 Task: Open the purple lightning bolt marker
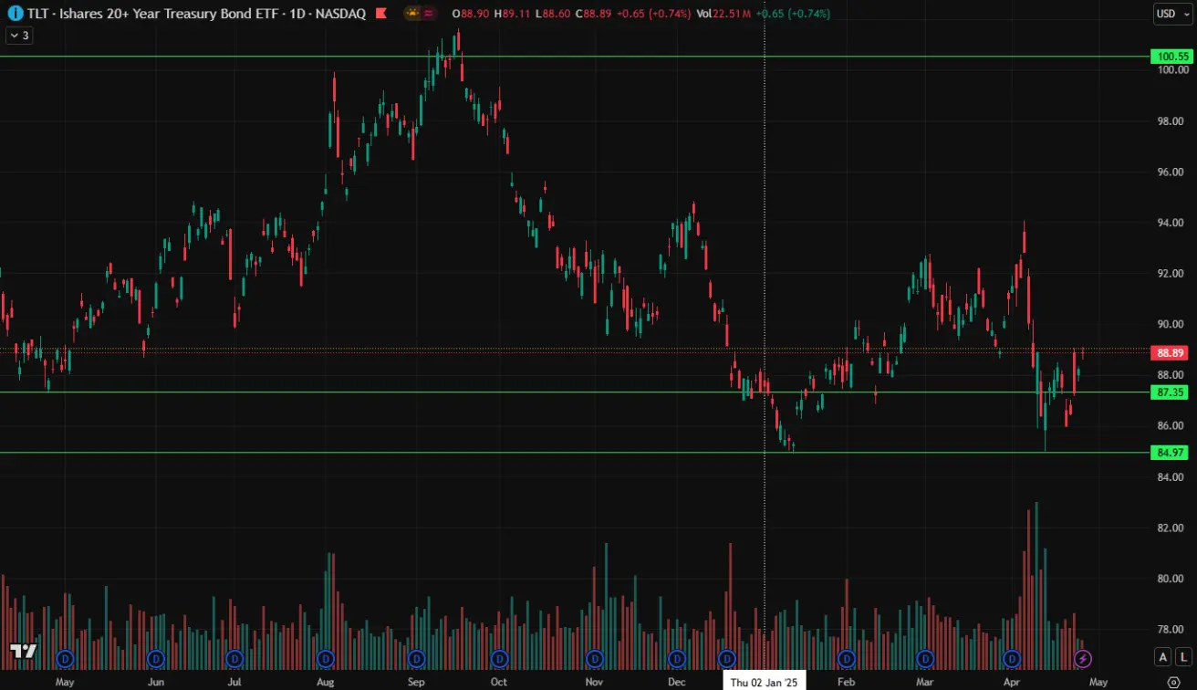(x=1083, y=658)
